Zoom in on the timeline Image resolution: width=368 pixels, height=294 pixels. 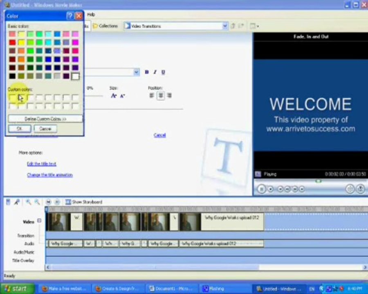tap(28, 202)
